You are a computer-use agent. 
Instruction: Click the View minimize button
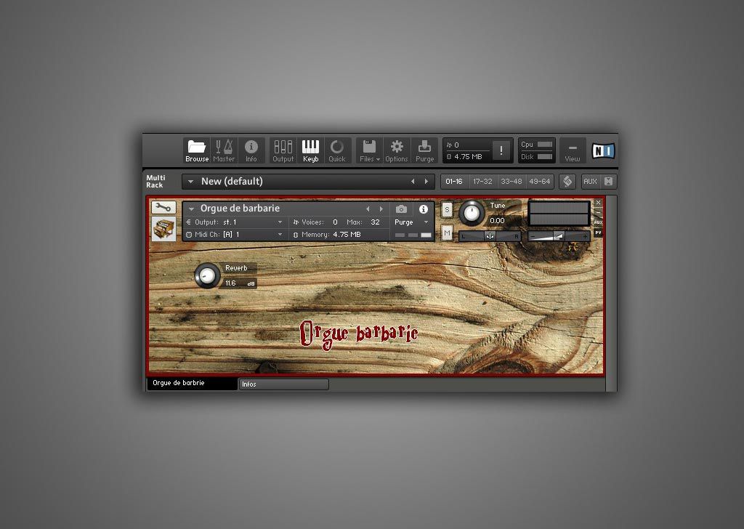pyautogui.click(x=573, y=150)
